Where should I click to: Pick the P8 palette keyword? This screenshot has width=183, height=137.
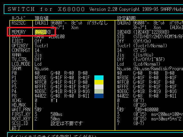[x=14, y=96]
